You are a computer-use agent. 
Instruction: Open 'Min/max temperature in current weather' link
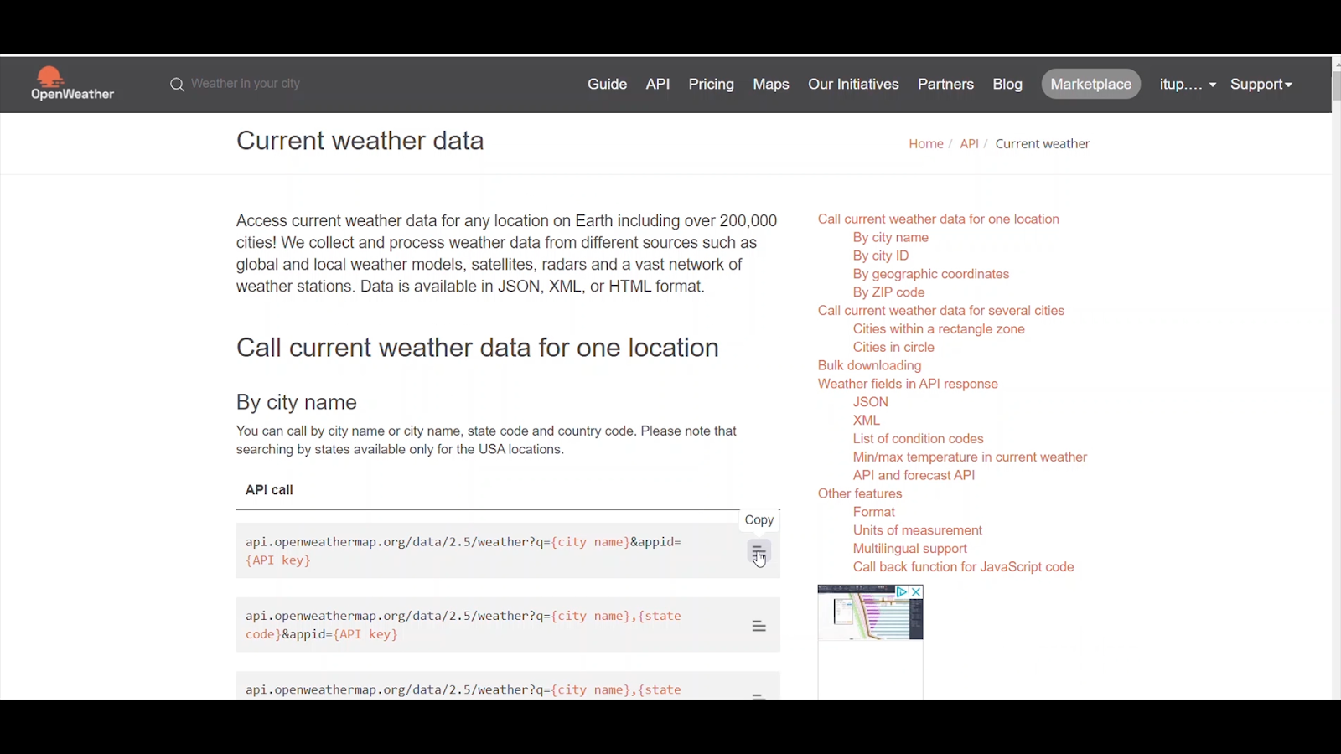pyautogui.click(x=970, y=457)
